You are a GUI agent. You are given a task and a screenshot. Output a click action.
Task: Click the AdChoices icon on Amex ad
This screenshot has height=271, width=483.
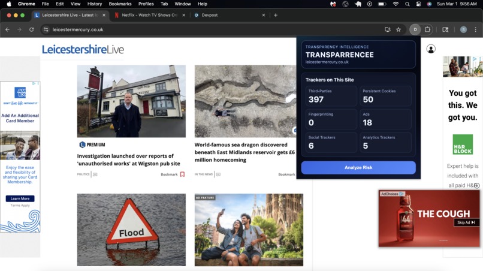pyautogui.click(x=34, y=83)
